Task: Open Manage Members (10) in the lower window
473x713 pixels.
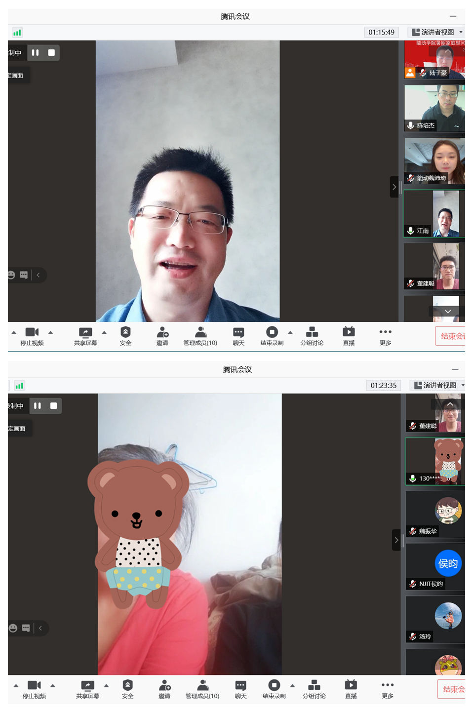Action: click(202, 689)
